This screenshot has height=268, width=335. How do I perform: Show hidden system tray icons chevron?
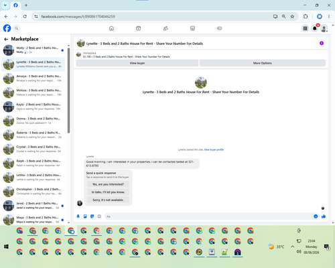click(292, 247)
